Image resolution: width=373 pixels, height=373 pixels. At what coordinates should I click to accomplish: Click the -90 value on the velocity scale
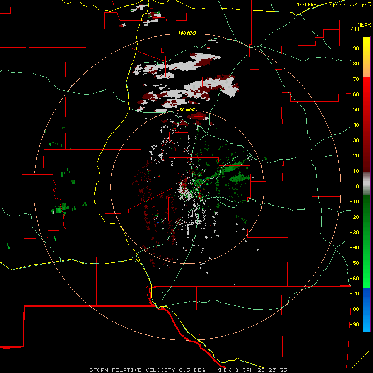pyautogui.click(x=354, y=325)
